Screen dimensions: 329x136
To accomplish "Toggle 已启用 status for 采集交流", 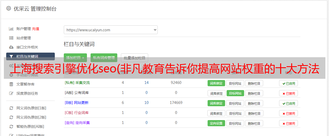I will tap(288, 83).
